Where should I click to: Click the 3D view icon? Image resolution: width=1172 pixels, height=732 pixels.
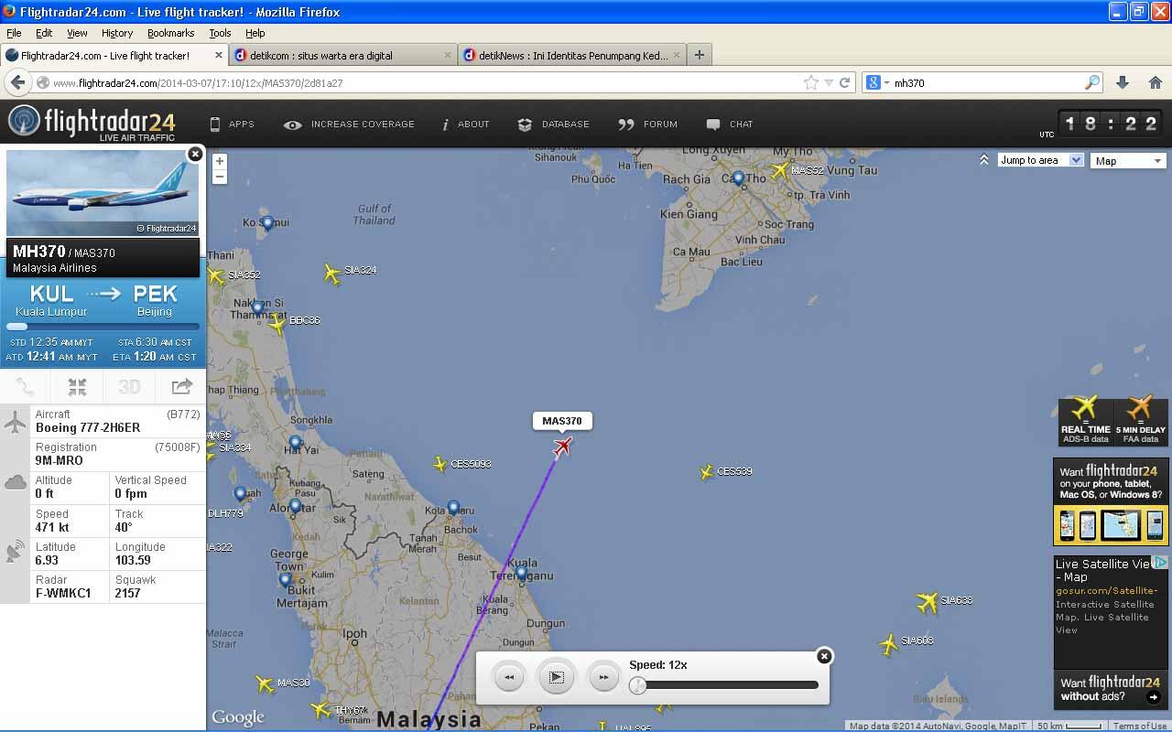point(129,387)
